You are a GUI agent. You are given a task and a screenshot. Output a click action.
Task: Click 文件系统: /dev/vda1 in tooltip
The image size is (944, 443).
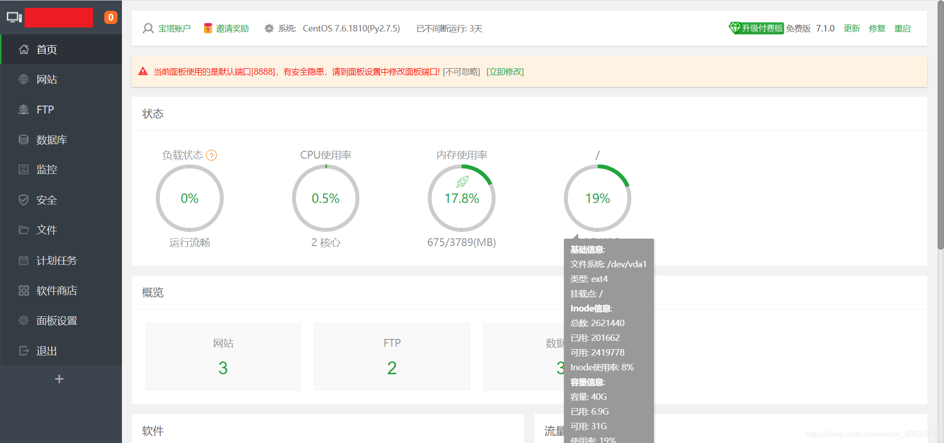(x=608, y=264)
